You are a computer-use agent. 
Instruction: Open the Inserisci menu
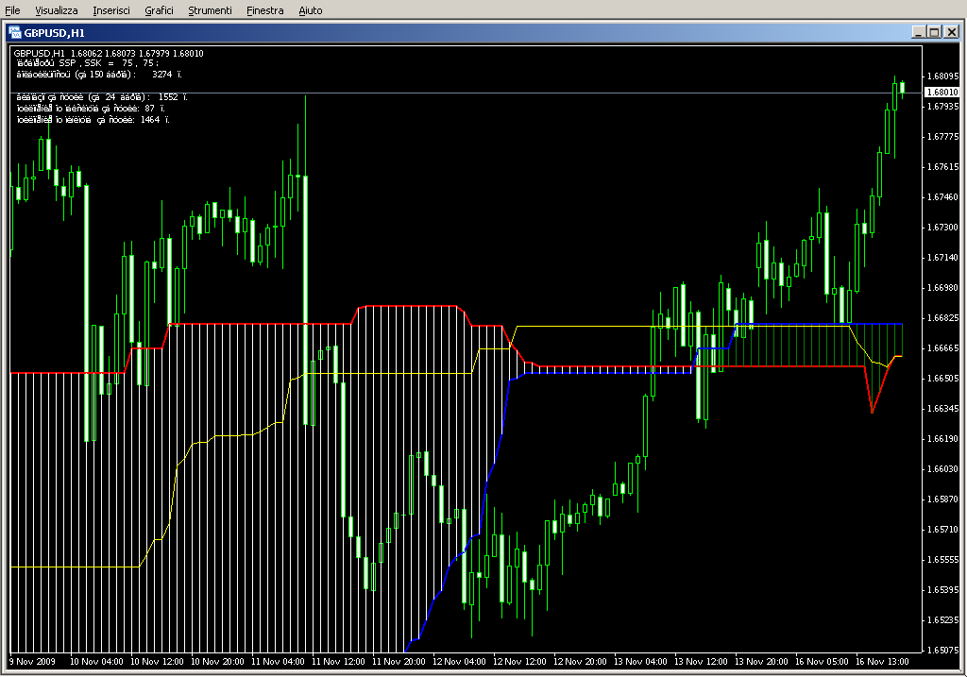point(111,10)
